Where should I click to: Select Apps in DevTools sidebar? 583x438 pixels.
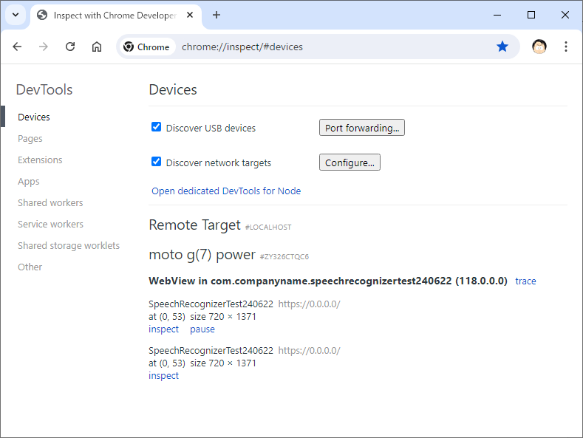click(29, 182)
